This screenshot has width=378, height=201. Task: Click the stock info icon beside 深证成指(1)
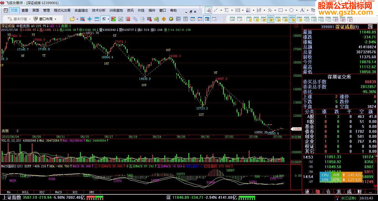tap(370, 27)
